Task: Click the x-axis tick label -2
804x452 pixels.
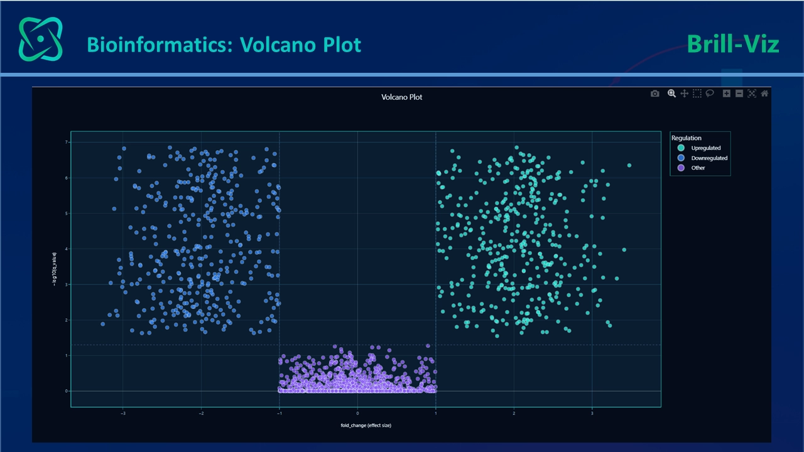Action: click(x=201, y=413)
